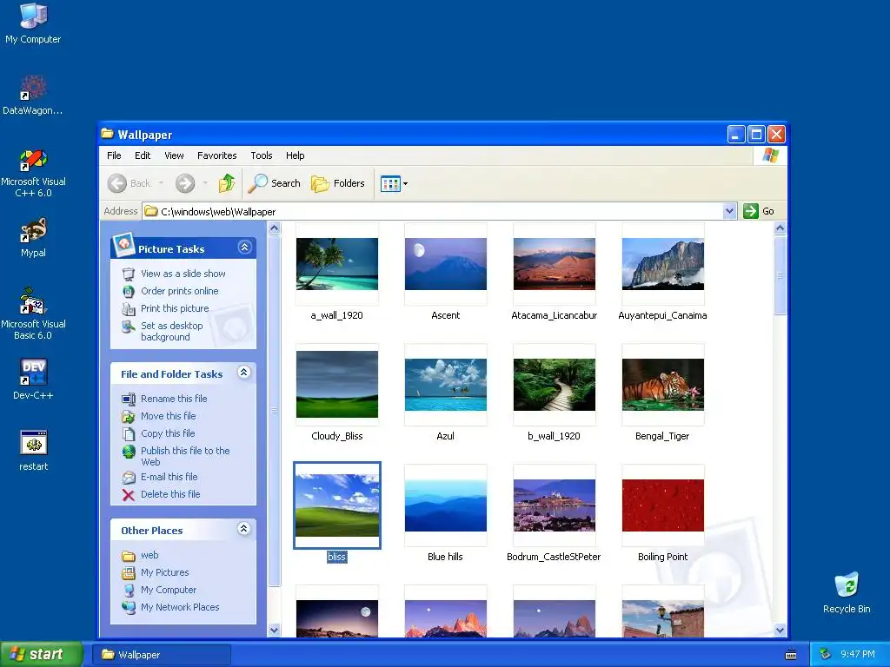Go to My Computer in Other Places
Screen dimensions: 890x667
[169, 590]
